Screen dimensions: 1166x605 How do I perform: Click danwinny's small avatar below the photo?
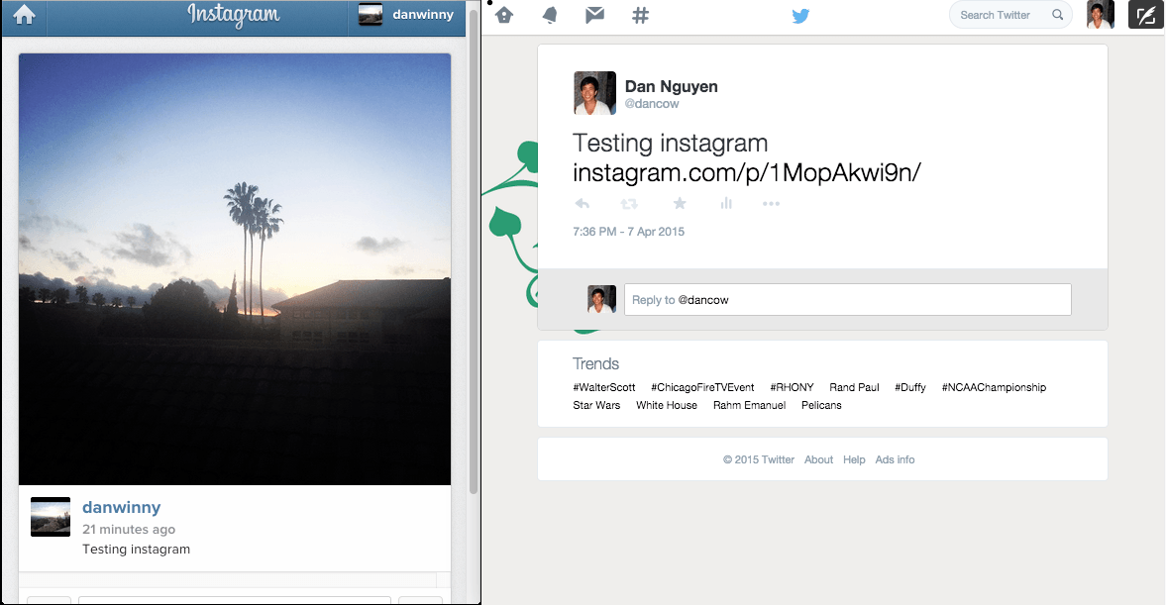tap(51, 517)
